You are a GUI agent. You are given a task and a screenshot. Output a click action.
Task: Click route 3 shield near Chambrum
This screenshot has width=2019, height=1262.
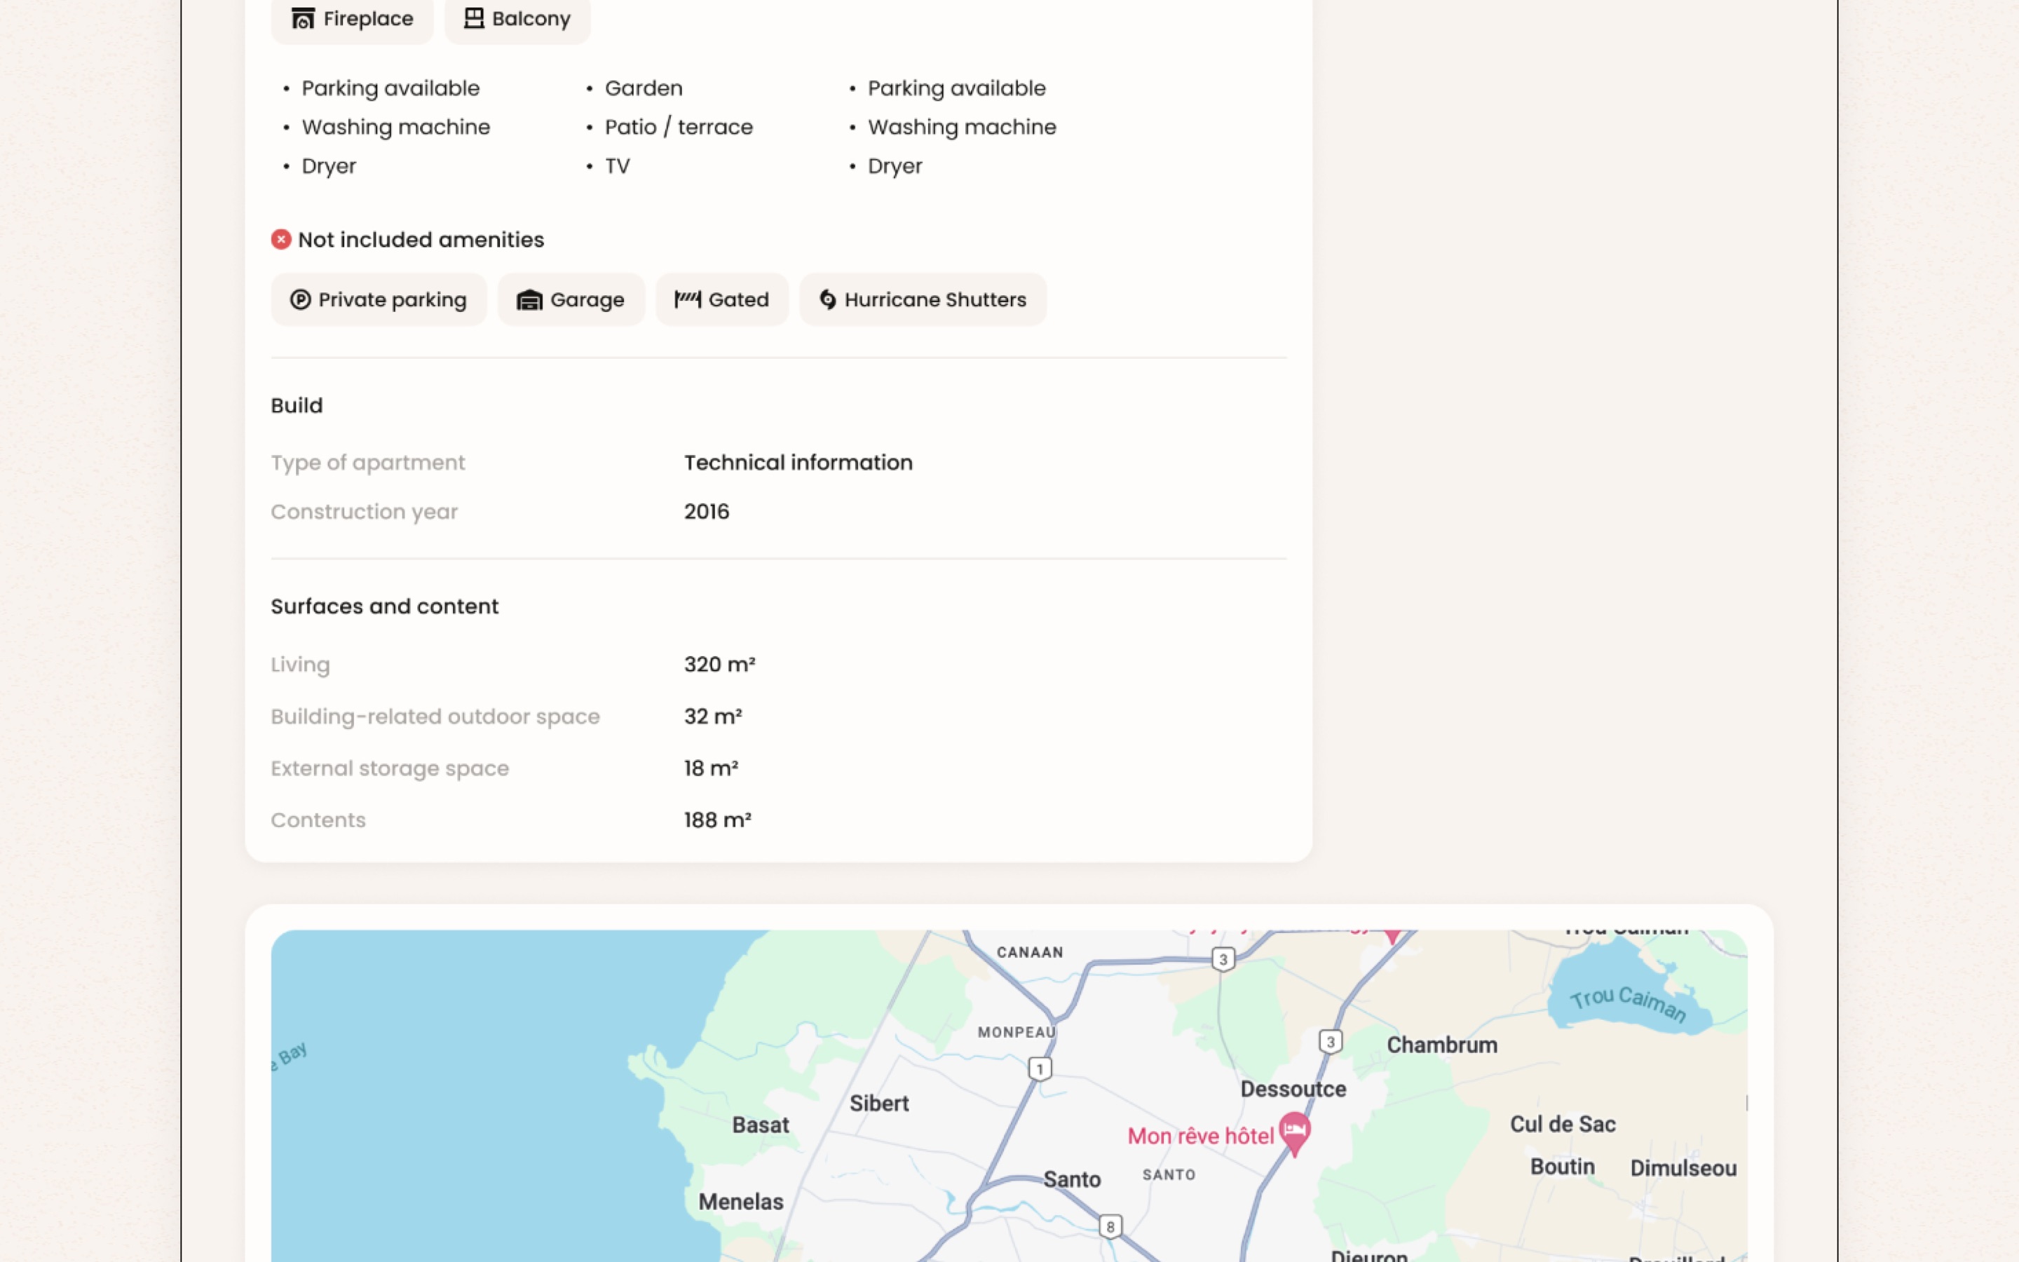(x=1331, y=1042)
